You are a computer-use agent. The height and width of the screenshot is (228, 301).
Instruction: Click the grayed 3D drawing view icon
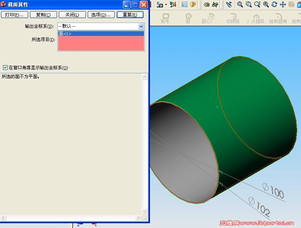tap(291, 4)
